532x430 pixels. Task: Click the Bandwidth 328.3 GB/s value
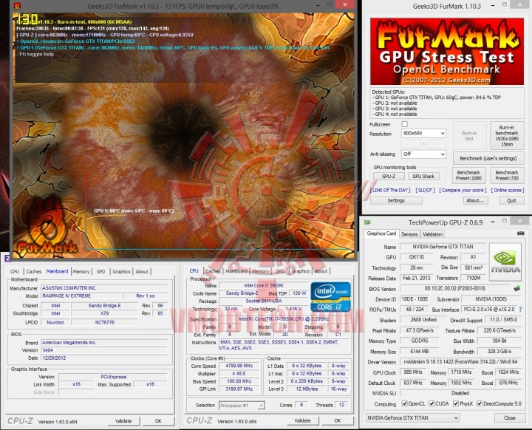point(499,351)
